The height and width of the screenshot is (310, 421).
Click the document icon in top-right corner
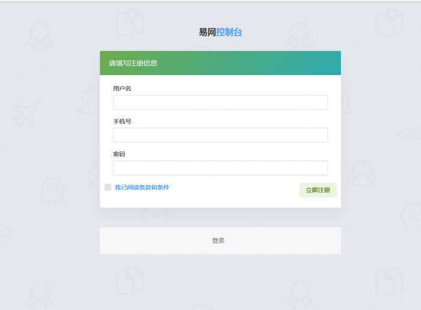[x=389, y=23]
